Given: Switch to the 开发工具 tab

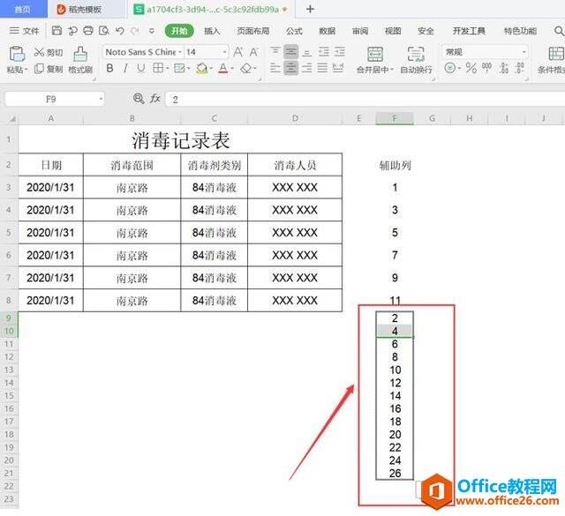Looking at the screenshot, I should point(469,31).
